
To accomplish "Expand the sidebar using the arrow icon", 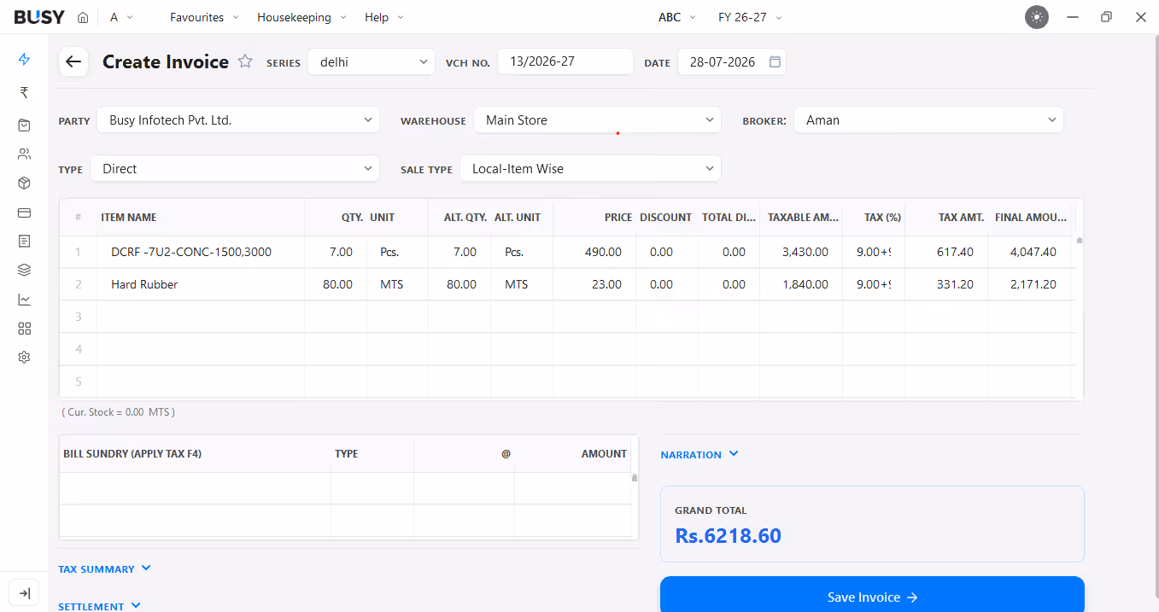I will (x=24, y=593).
